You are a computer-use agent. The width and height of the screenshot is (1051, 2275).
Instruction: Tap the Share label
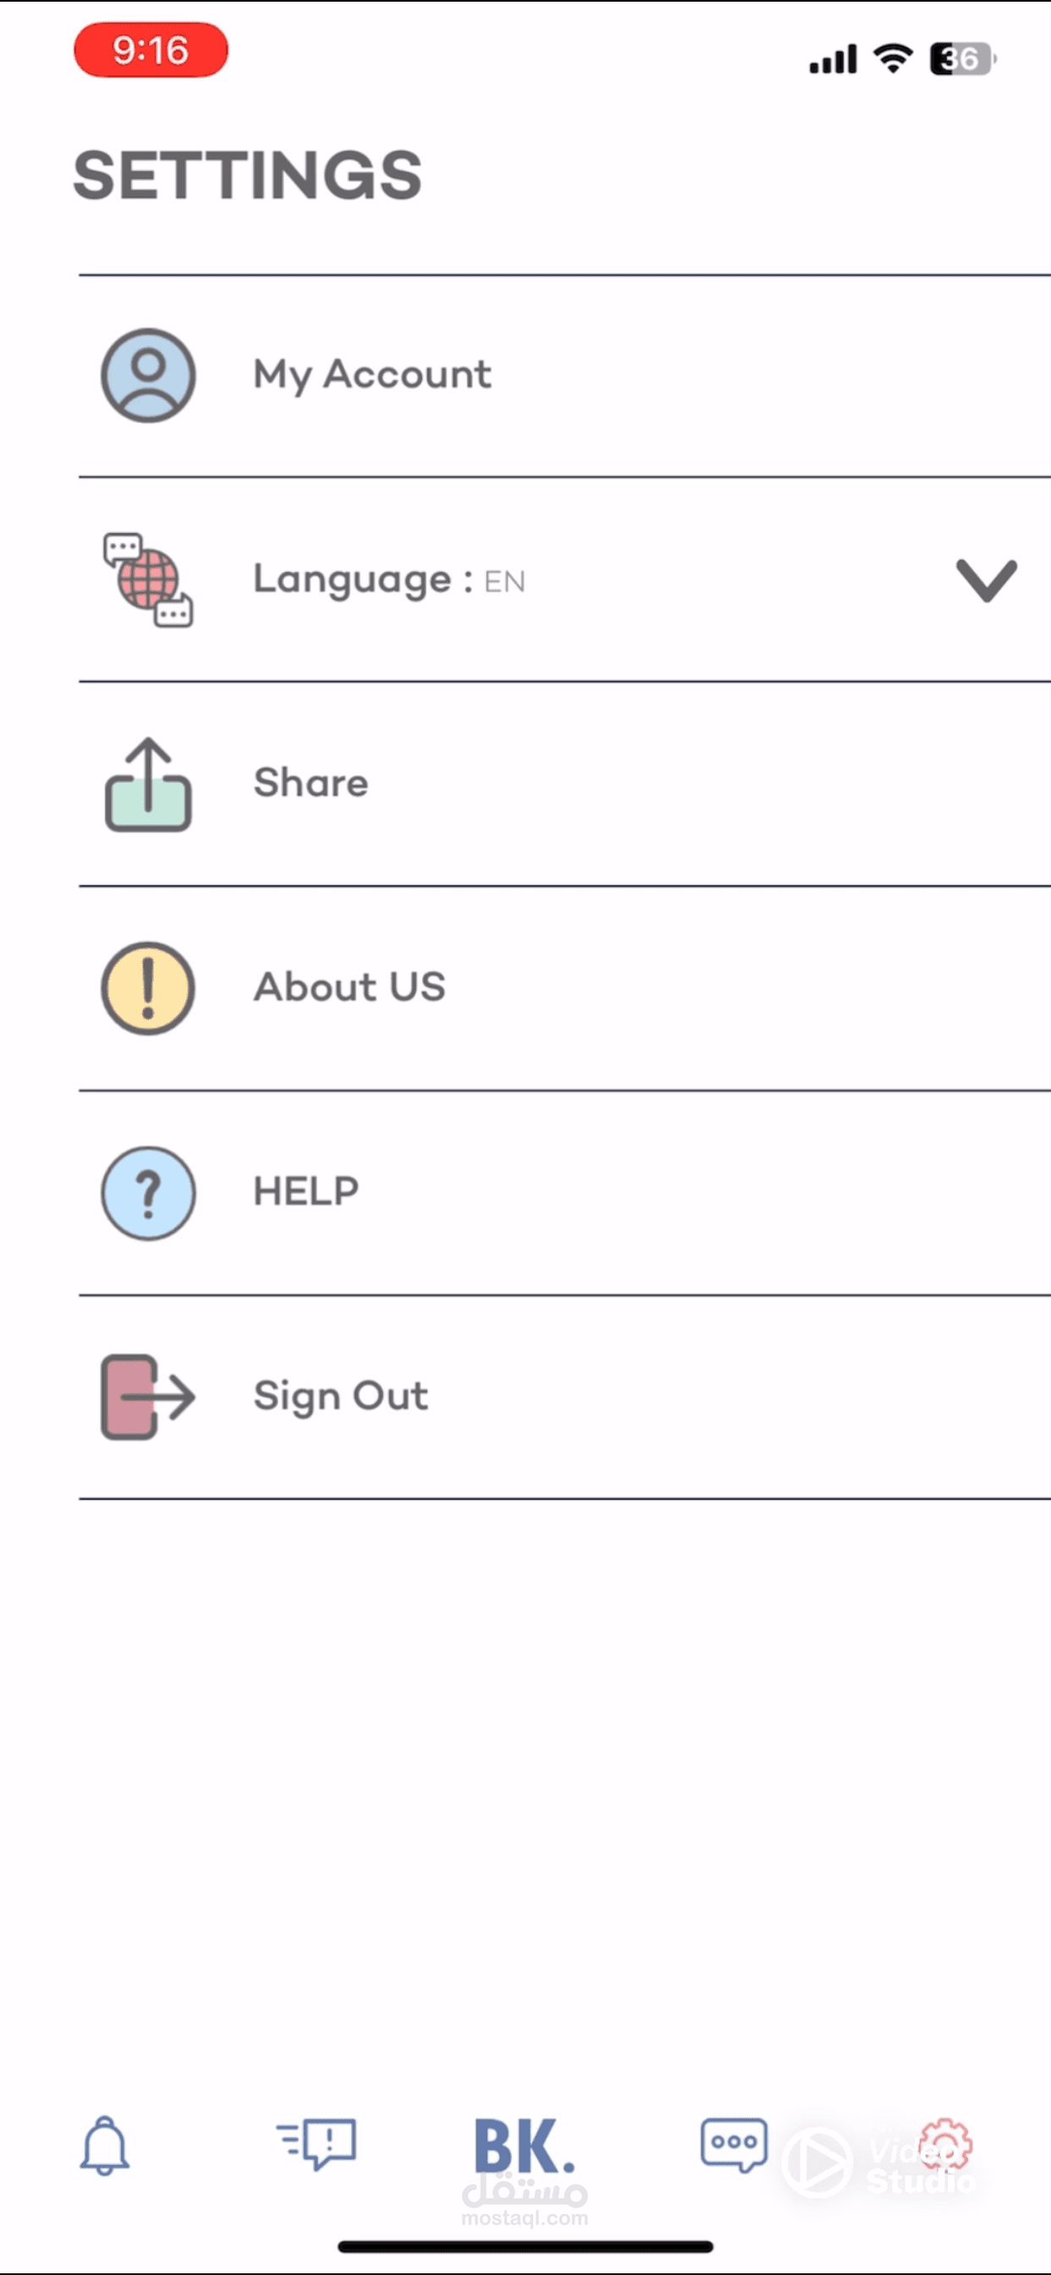point(311,784)
